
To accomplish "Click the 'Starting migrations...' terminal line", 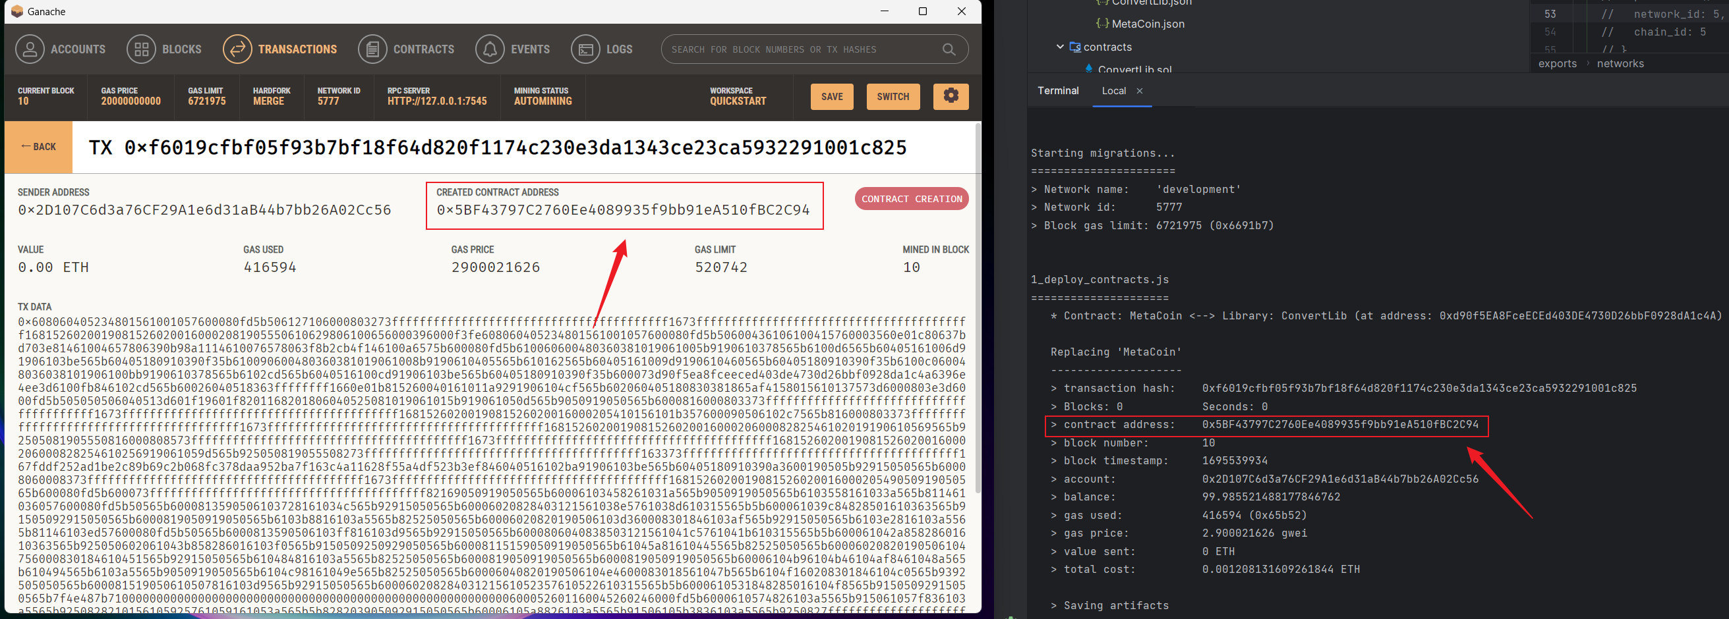I will click(x=1103, y=153).
